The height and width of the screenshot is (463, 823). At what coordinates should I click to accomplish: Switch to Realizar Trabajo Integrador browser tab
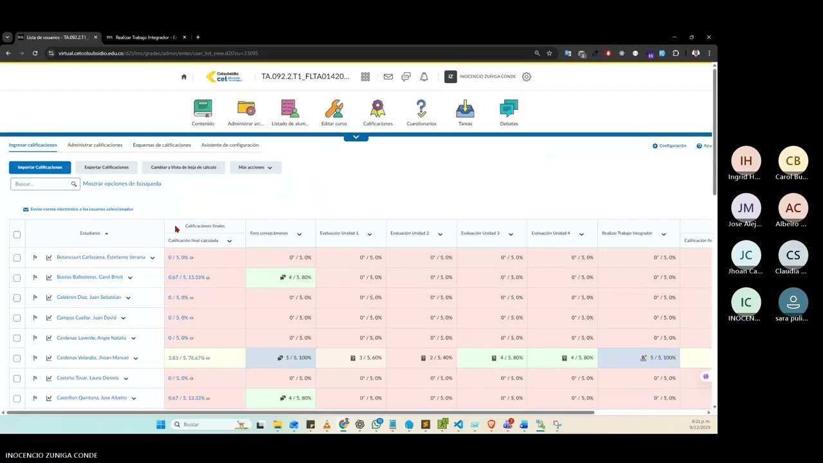click(x=146, y=37)
